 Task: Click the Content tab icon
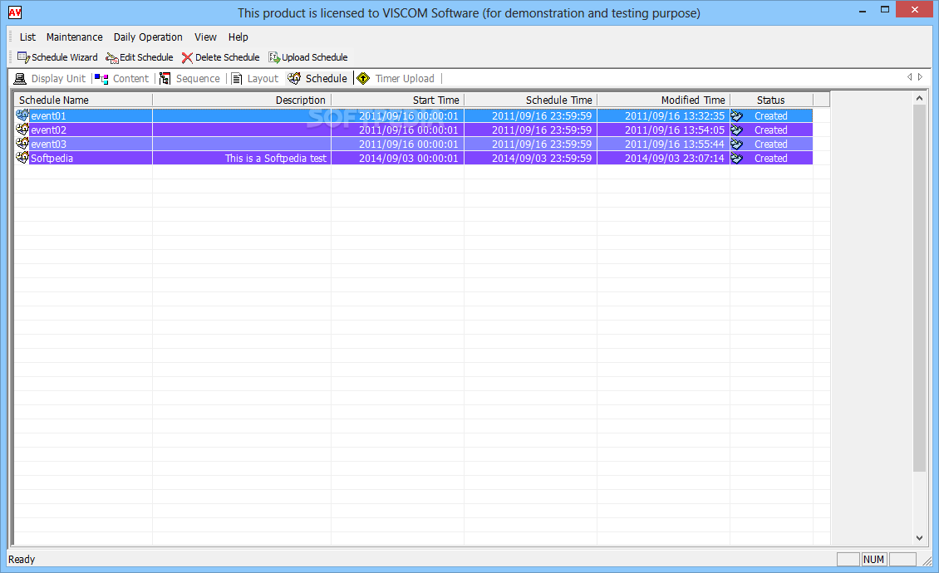101,78
